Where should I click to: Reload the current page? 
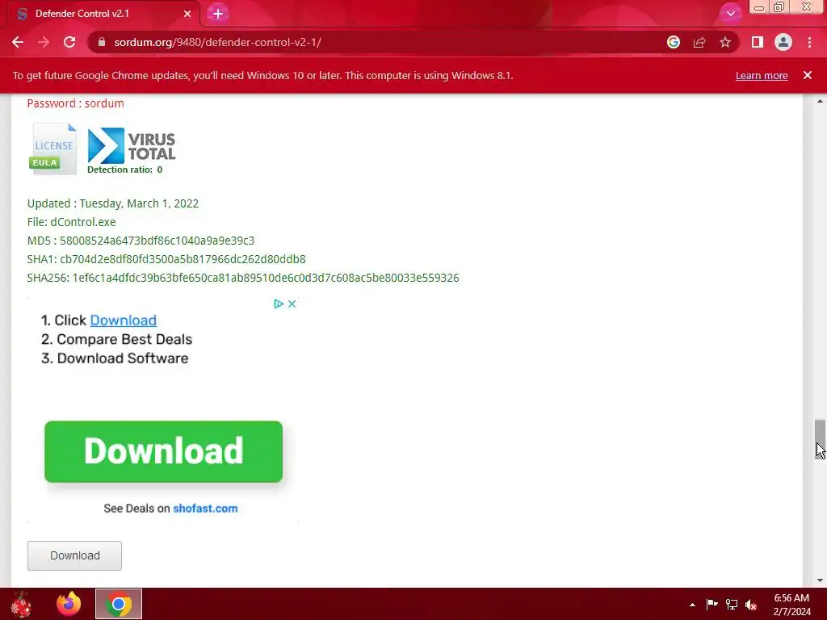point(69,42)
